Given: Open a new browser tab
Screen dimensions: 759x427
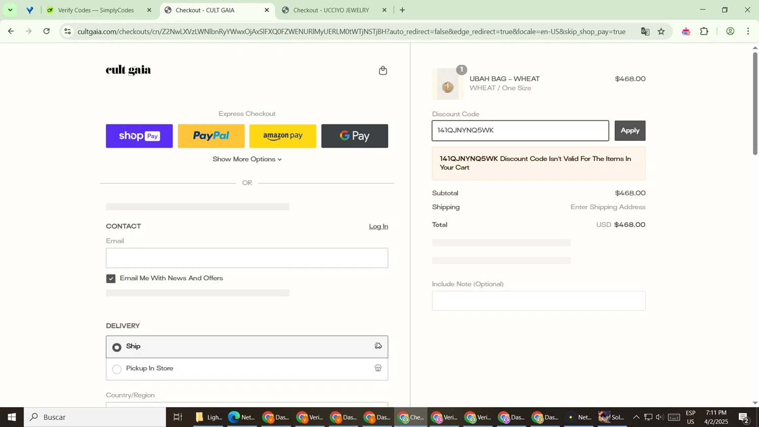Looking at the screenshot, I should click(402, 10).
